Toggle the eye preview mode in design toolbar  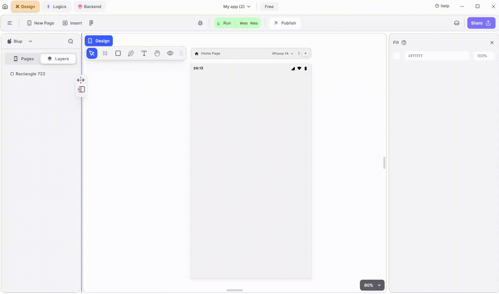point(170,53)
